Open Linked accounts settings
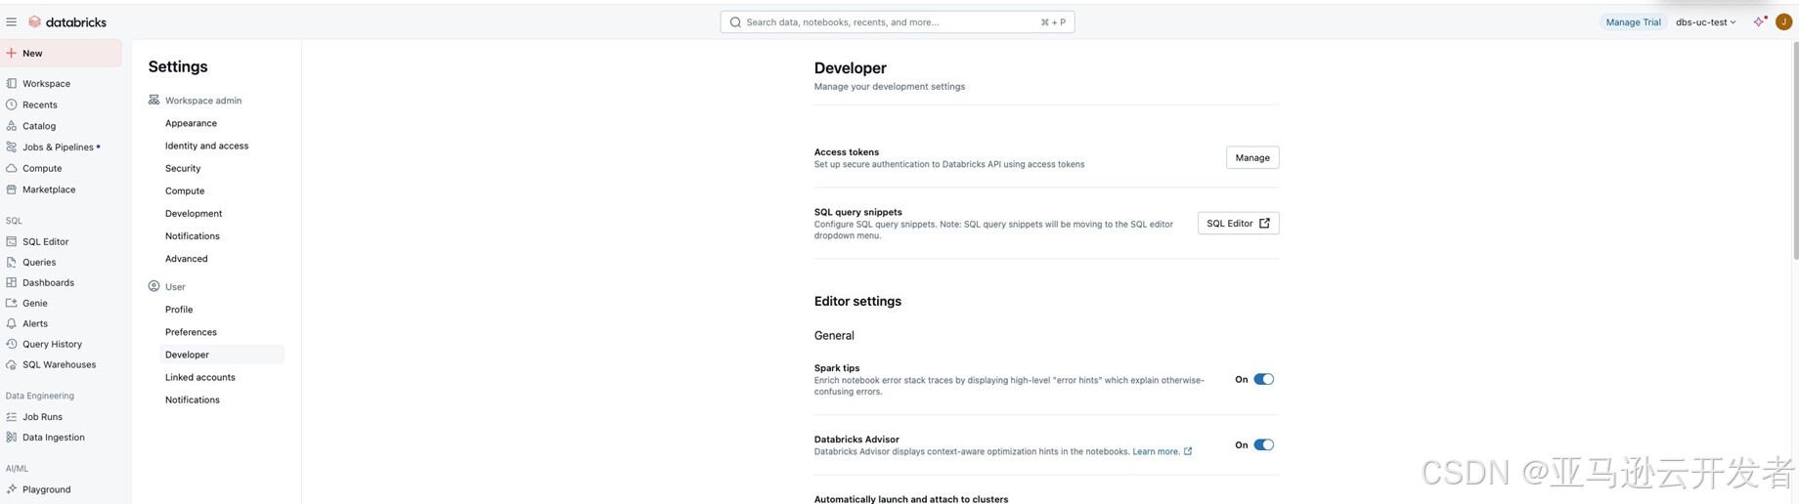 pyautogui.click(x=200, y=377)
